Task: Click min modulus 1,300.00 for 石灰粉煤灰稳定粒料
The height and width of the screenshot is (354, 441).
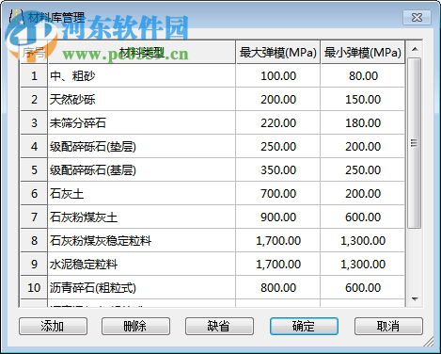Action: coord(363,241)
